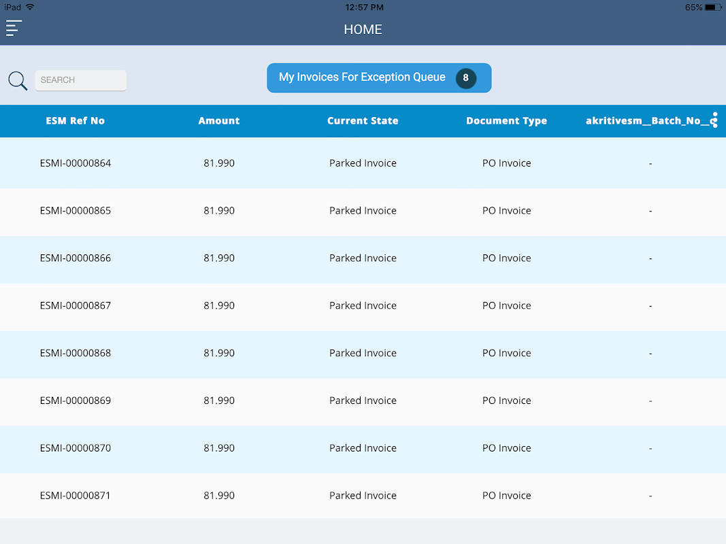Viewport: 726px width, 544px height.
Task: Open invoice ESMI-00000870
Action: click(x=76, y=448)
